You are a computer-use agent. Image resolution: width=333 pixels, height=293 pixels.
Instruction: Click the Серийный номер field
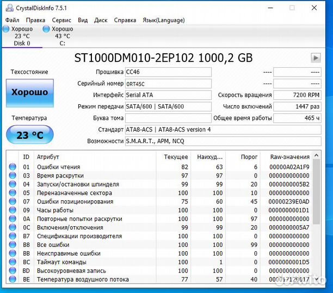168,84
